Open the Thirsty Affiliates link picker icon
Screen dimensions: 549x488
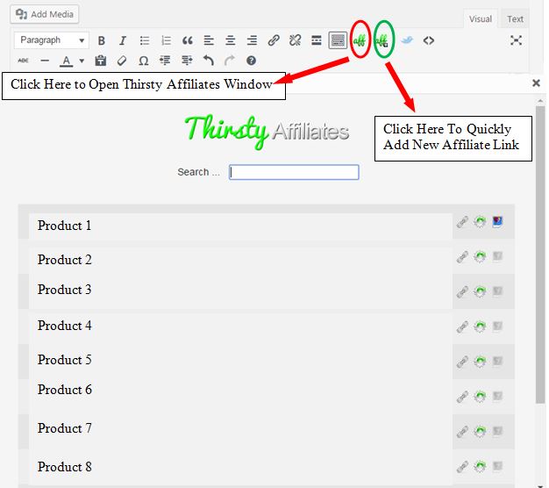coord(360,41)
